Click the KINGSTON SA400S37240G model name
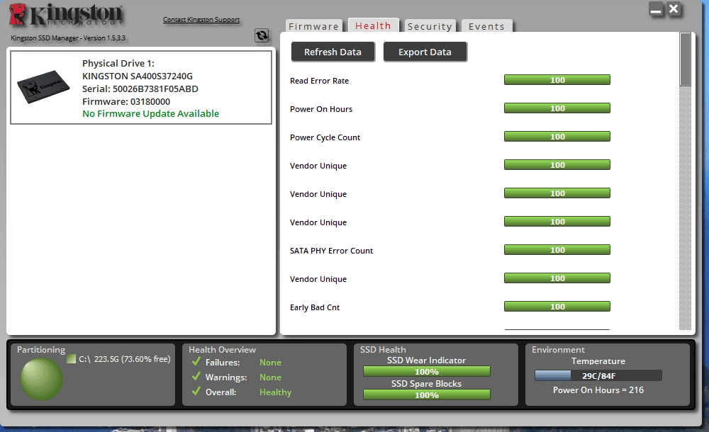The width and height of the screenshot is (709, 432). point(138,76)
